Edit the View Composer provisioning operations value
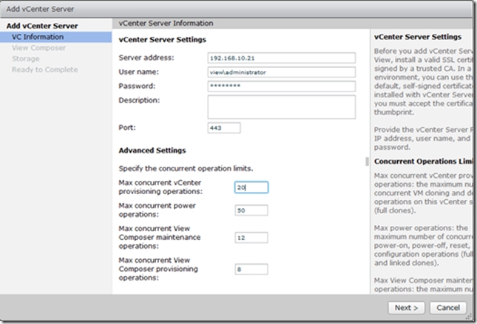The image size is (477, 324). [251, 269]
